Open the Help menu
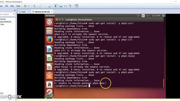This screenshot has height=101, width=180. coord(18,6)
